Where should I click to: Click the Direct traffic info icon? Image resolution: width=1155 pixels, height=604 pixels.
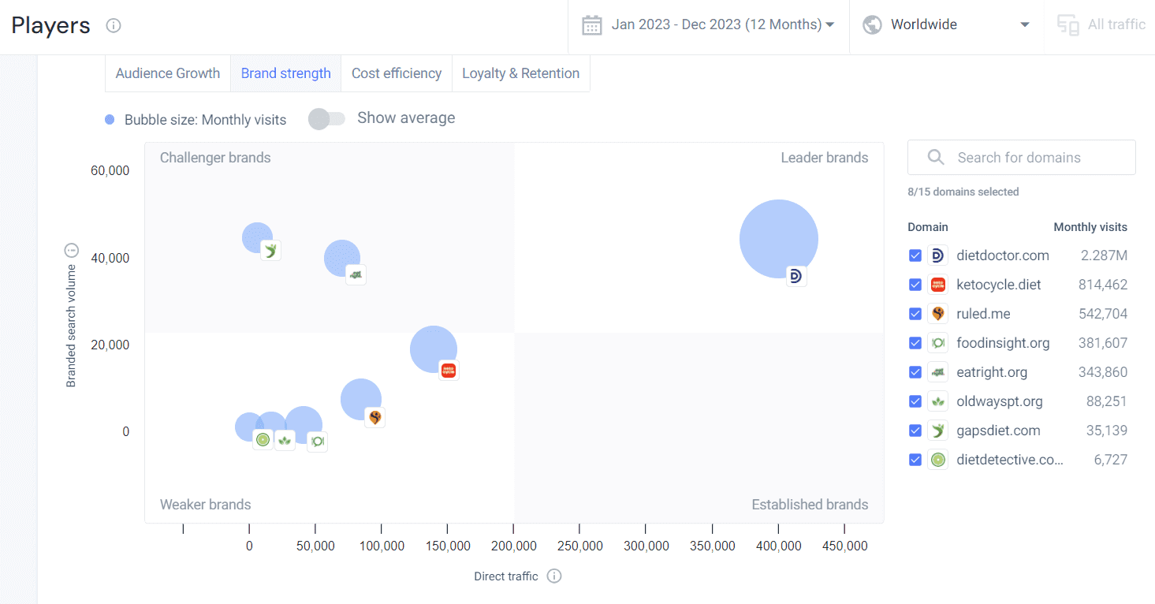coord(554,576)
